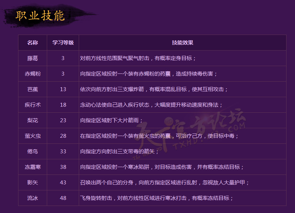Click the level value 48
295x213 pixels.
point(63,198)
